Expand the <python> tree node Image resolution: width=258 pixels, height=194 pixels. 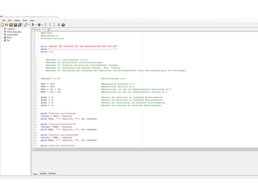[2, 29]
